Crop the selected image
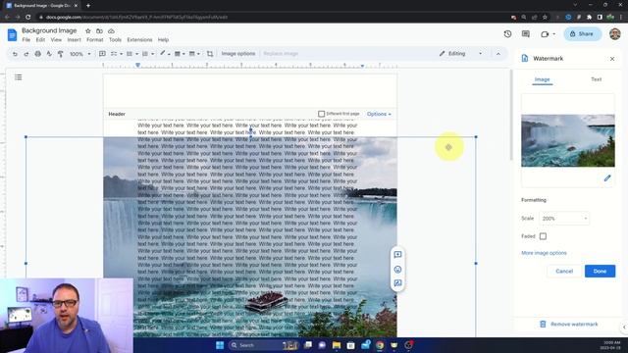This screenshot has width=628, height=353. pos(210,54)
